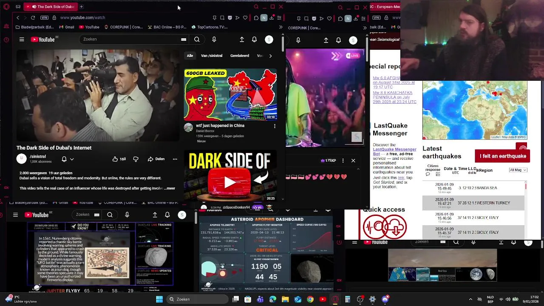Open the COREPUNK bookmark in front window
The width and height of the screenshot is (544, 306).
123,27
